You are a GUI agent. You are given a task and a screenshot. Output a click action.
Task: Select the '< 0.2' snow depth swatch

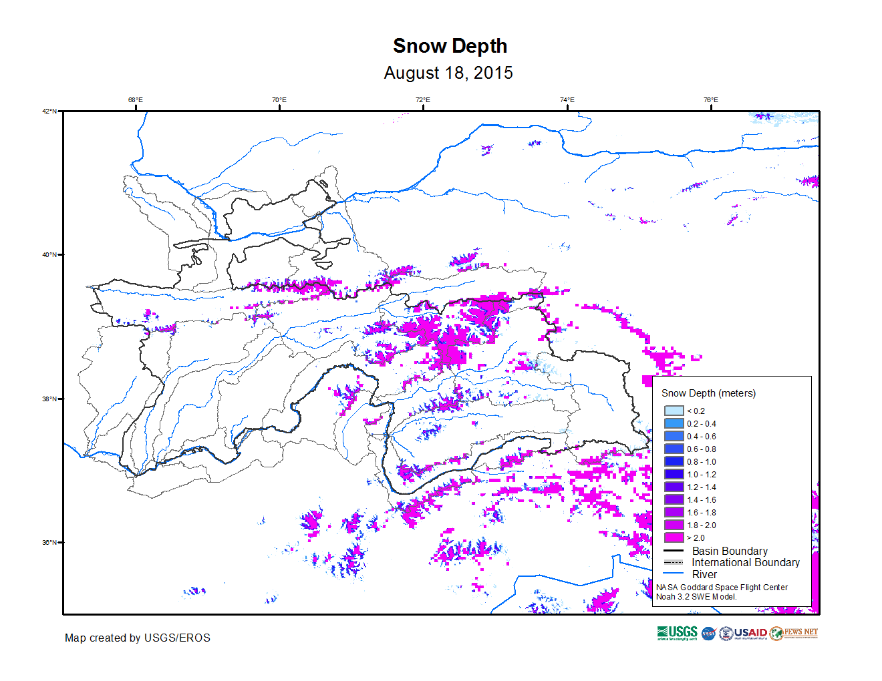(x=674, y=411)
